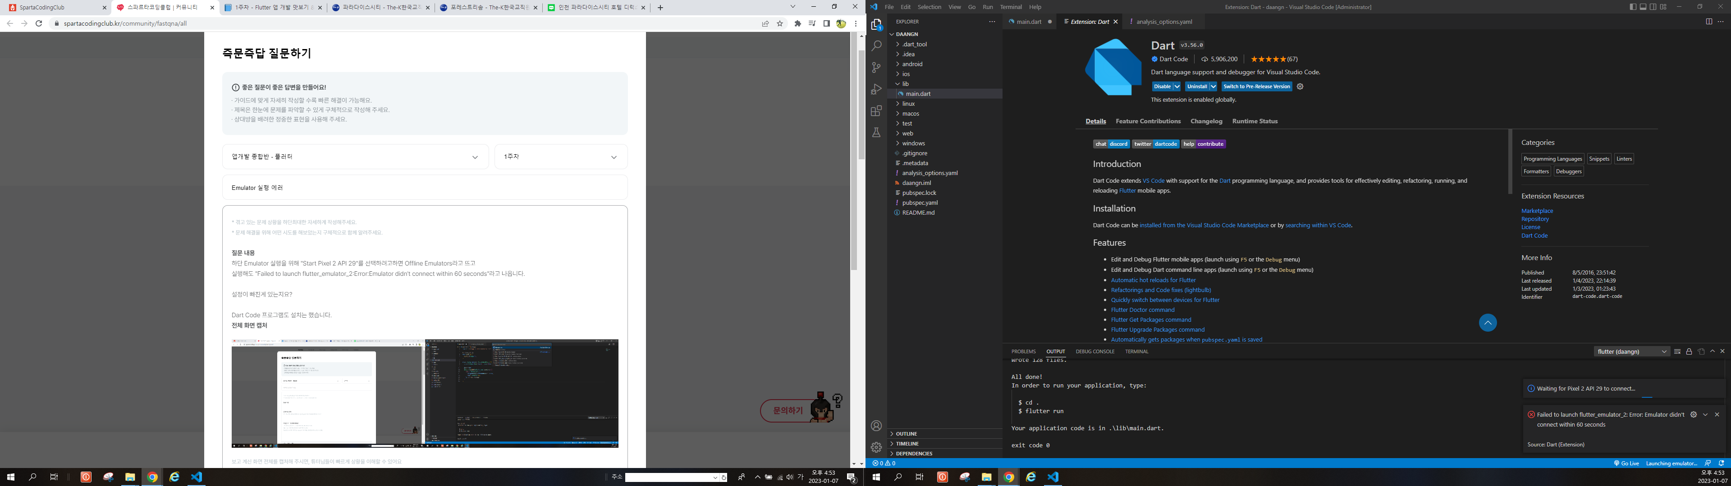Click the '문의하기' inquiry button
The height and width of the screenshot is (486, 1731).
788,411
